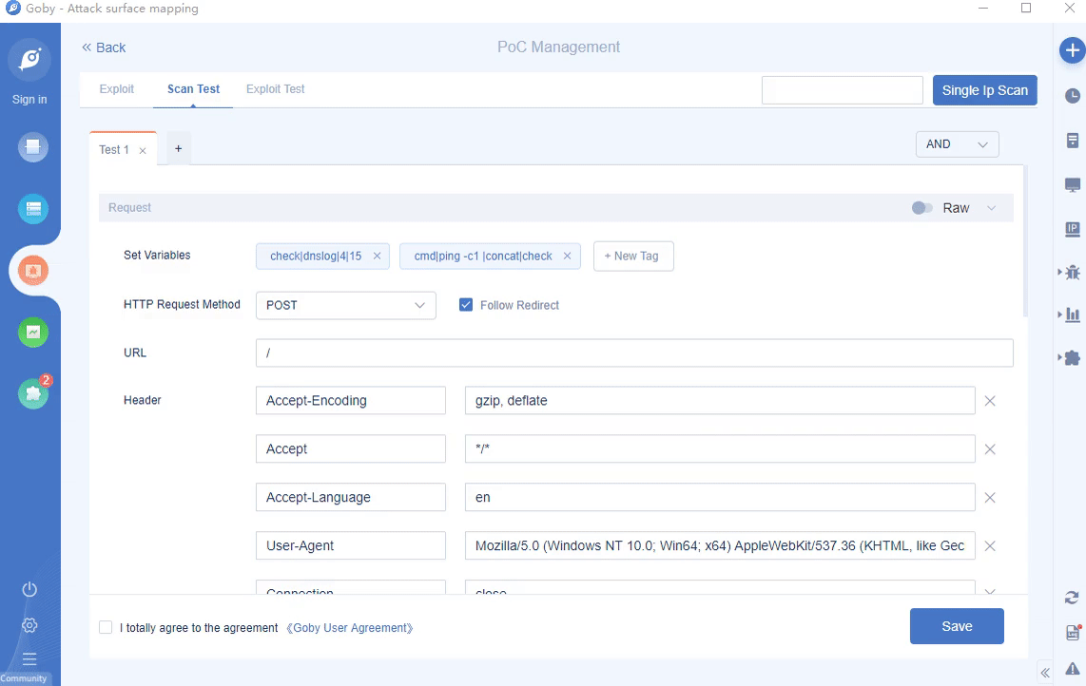The height and width of the screenshot is (686, 1086).
Task: Collapse the Request section chevron
Action: click(991, 208)
